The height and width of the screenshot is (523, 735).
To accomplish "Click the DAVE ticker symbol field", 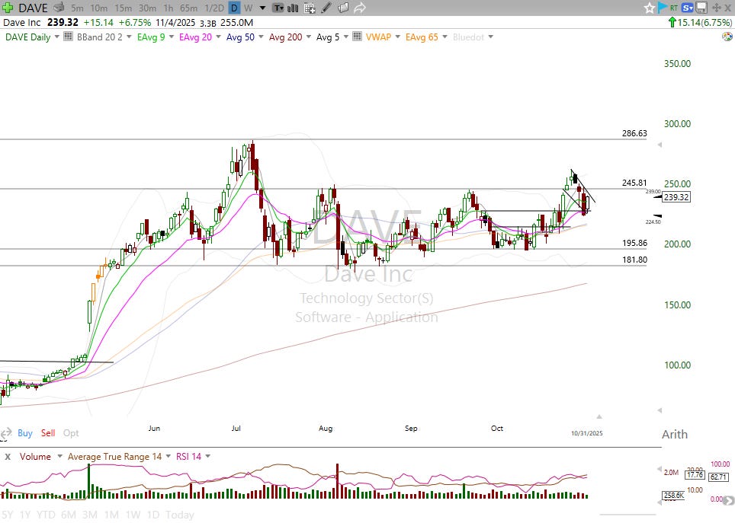I will [33, 8].
